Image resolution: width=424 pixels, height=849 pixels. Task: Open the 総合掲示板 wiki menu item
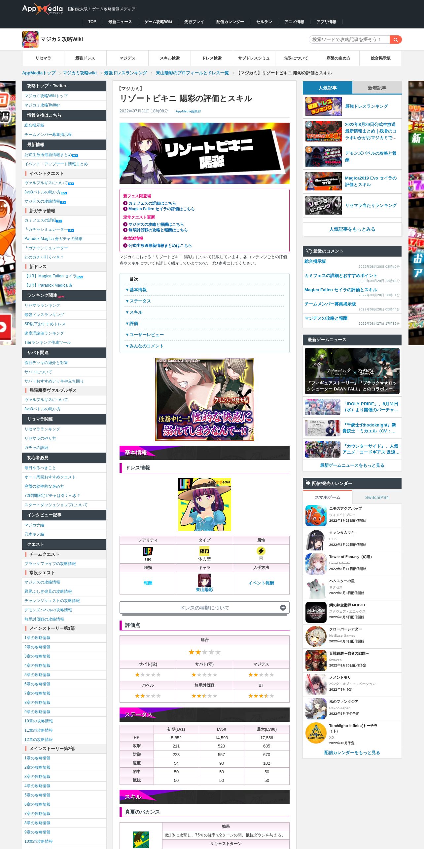pyautogui.click(x=380, y=58)
